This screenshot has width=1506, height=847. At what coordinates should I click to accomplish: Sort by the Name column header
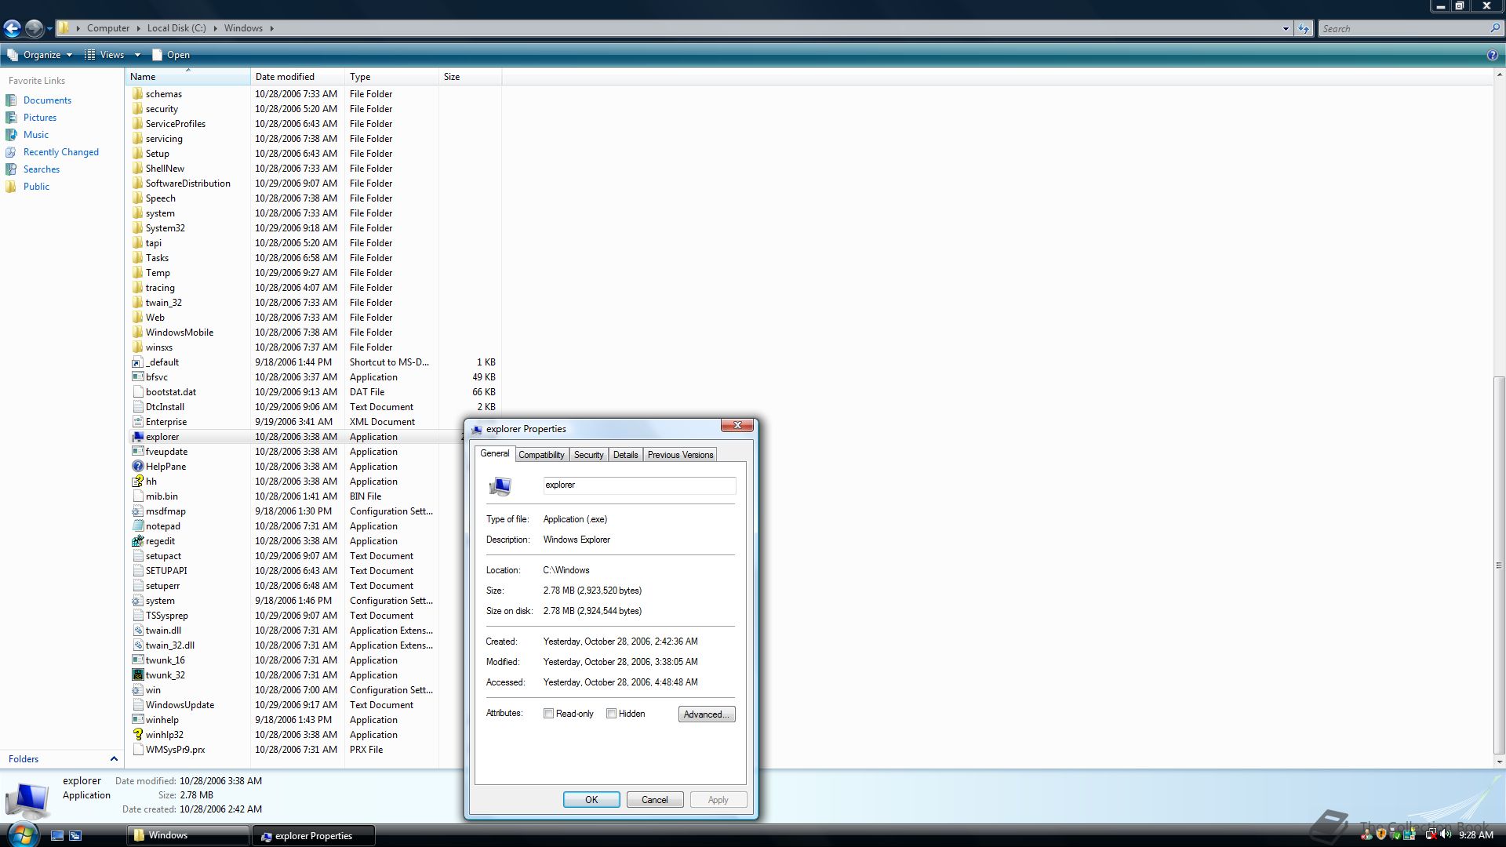click(x=188, y=77)
